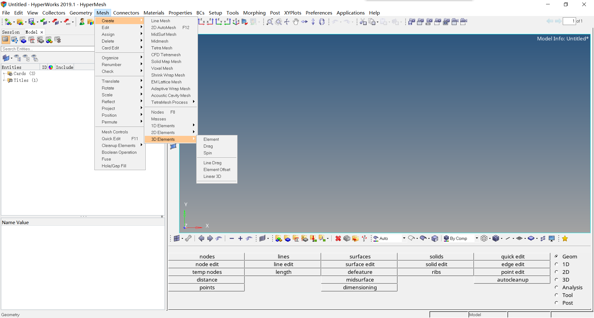Click the folder with red return arrow icon
The image size is (594, 318).
click(355, 238)
